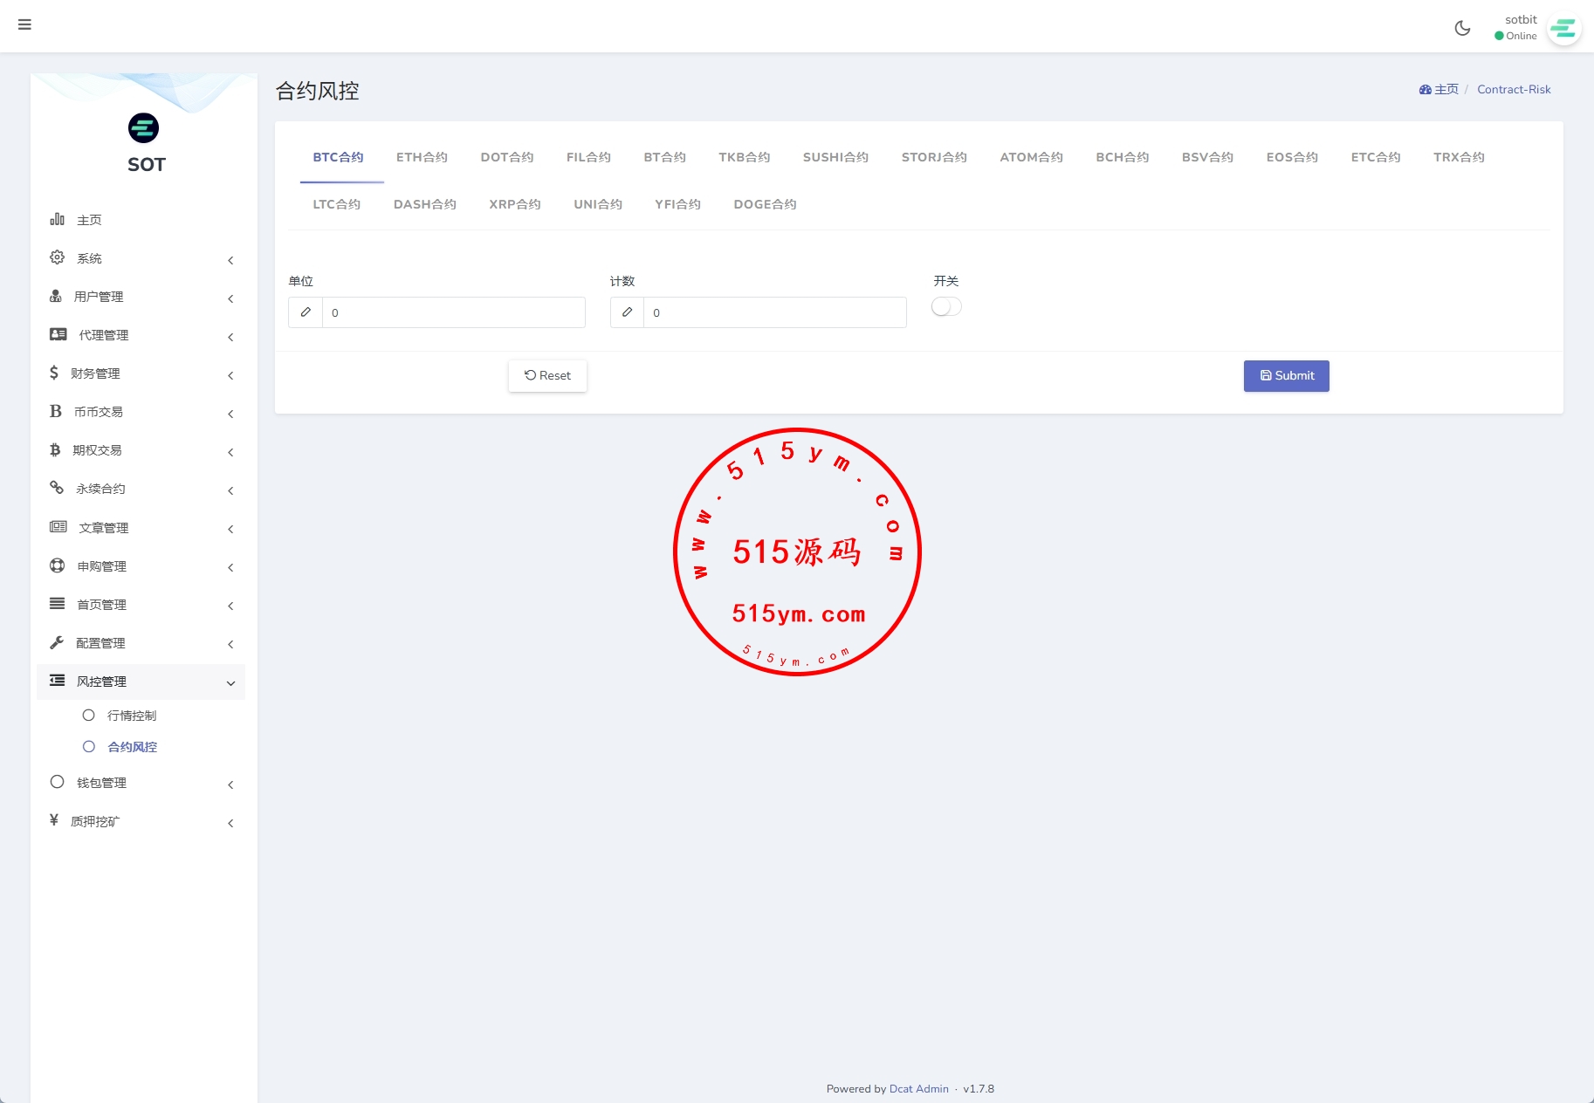This screenshot has width=1594, height=1103.
Task: Click the SOT logo icon
Action: coord(144,128)
